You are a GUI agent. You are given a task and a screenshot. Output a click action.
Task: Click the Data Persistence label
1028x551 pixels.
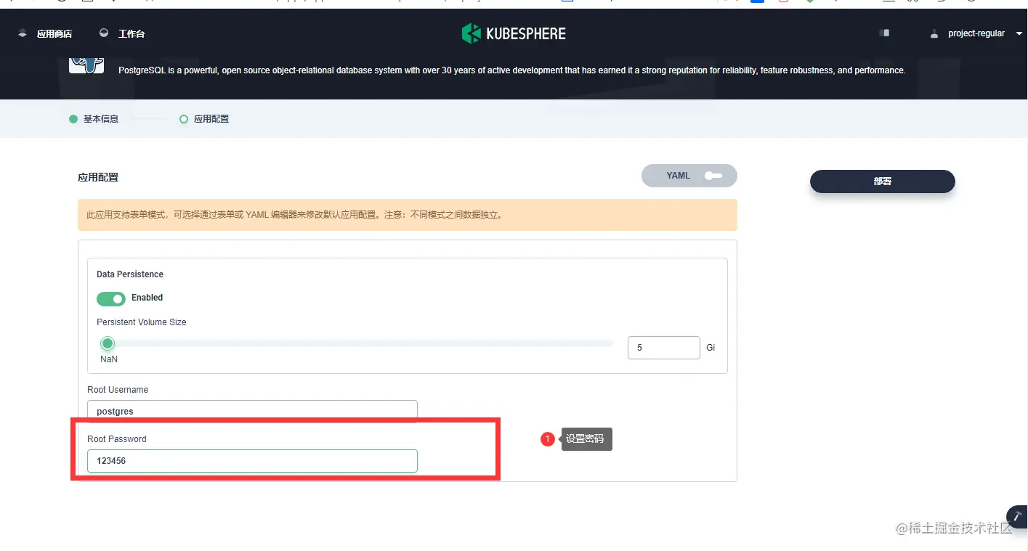[x=130, y=274]
